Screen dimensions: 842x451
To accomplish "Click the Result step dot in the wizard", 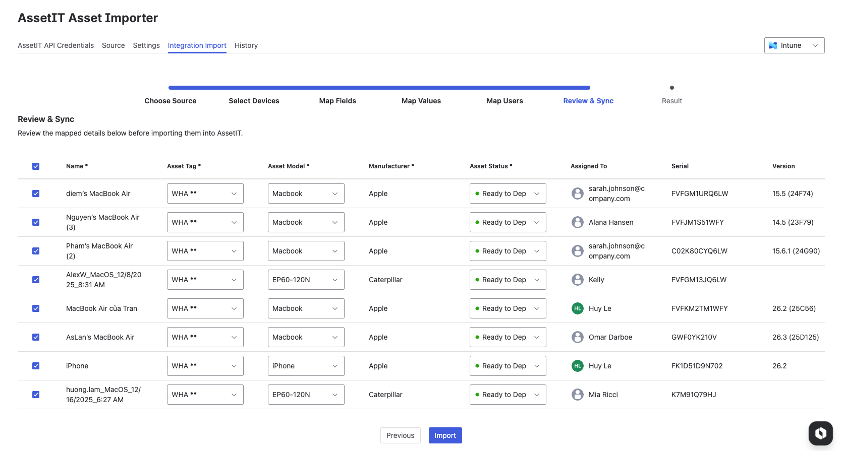I will point(671,88).
